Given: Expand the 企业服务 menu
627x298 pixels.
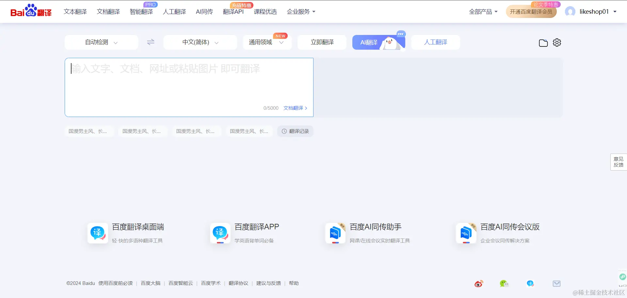Looking at the screenshot, I should pos(301,12).
